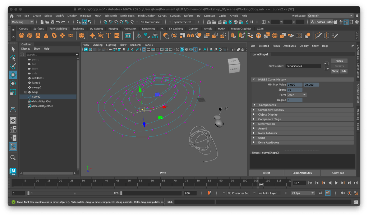Click the Save scene icon
The height and width of the screenshot is (216, 368).
coord(52,22)
